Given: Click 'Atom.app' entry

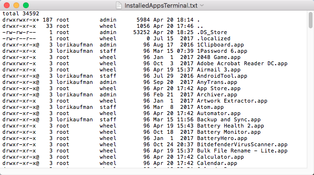Looking at the screenshot, I should [x=210, y=107].
